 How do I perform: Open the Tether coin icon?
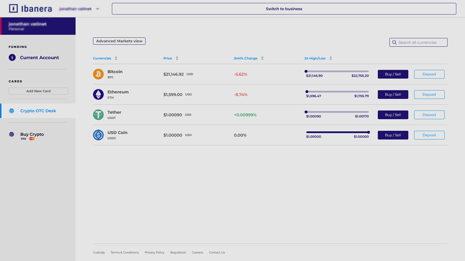[98, 115]
